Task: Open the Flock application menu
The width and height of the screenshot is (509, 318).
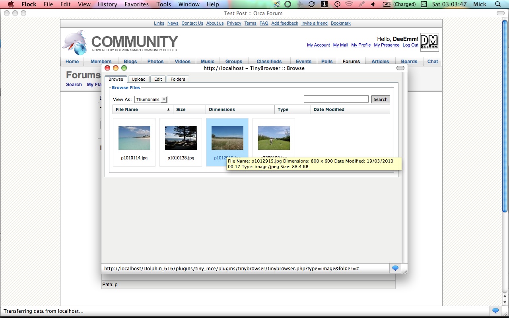Action: tap(29, 4)
